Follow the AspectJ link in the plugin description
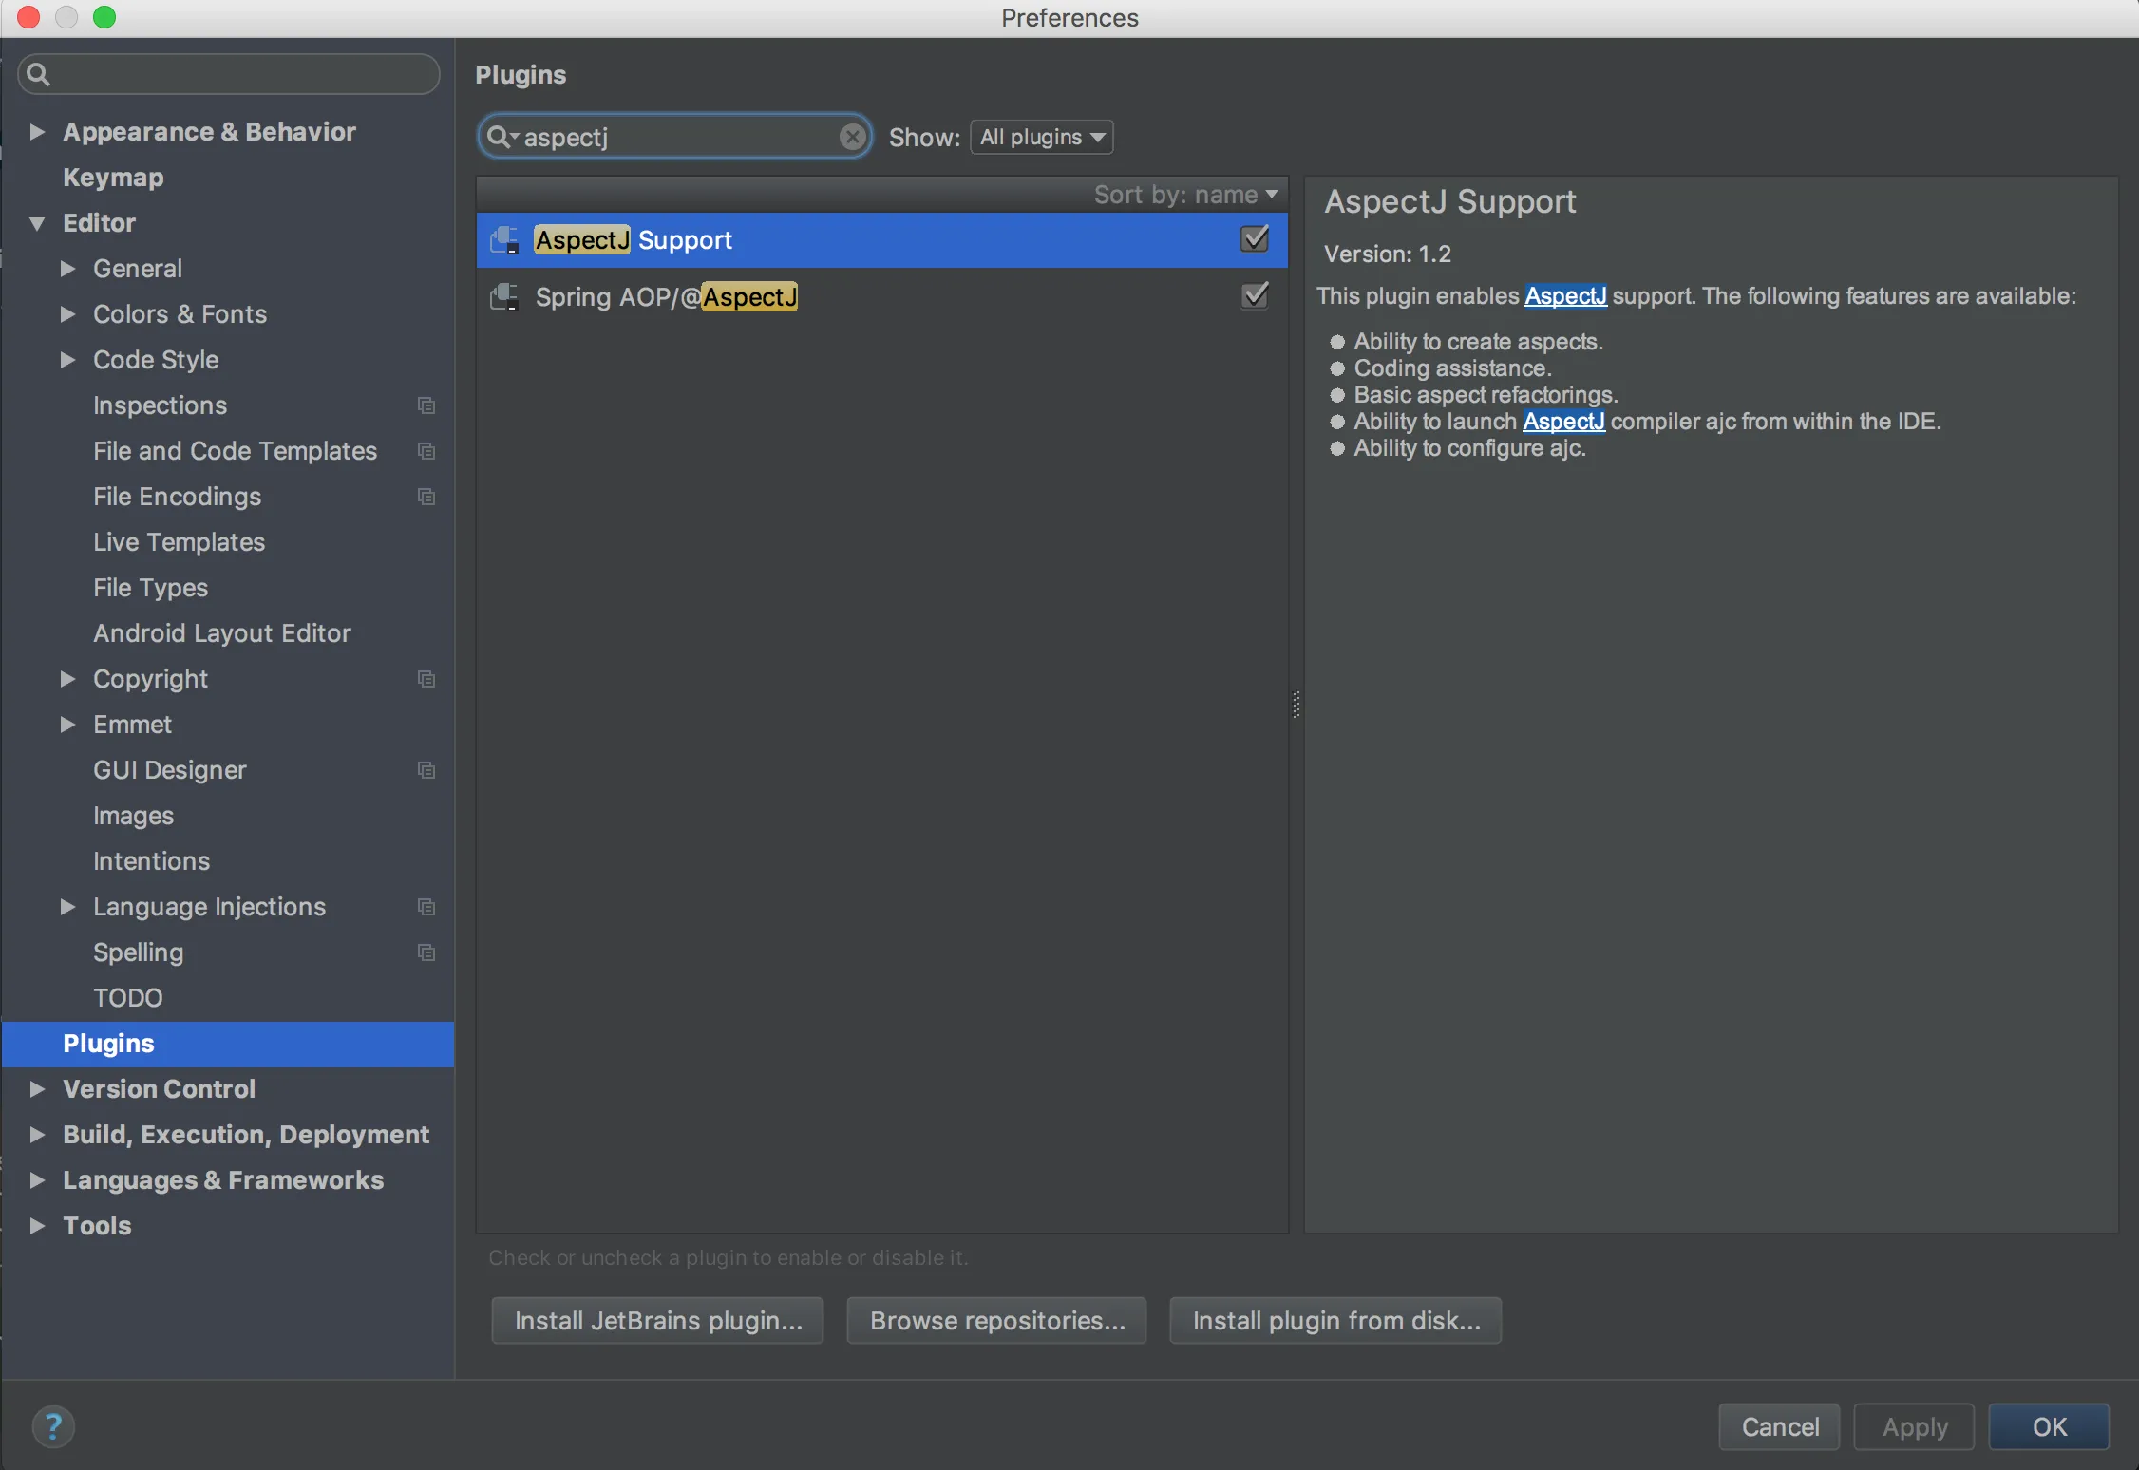The height and width of the screenshot is (1470, 2139). point(1565,296)
